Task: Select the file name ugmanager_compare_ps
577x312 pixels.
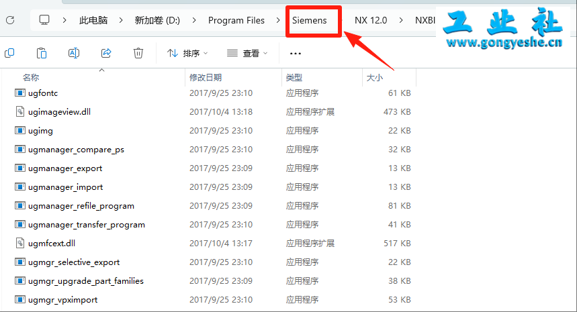Action: click(x=76, y=150)
